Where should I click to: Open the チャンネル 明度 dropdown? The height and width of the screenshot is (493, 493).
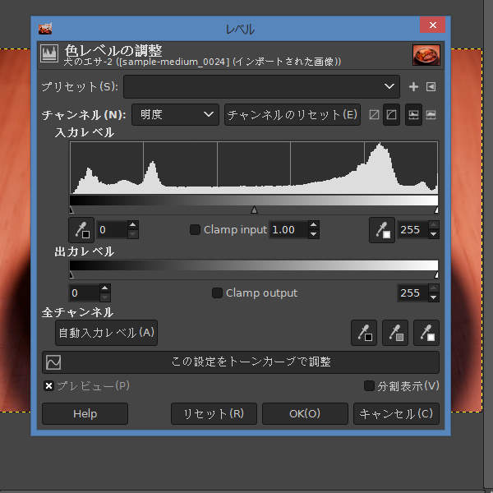click(x=175, y=114)
